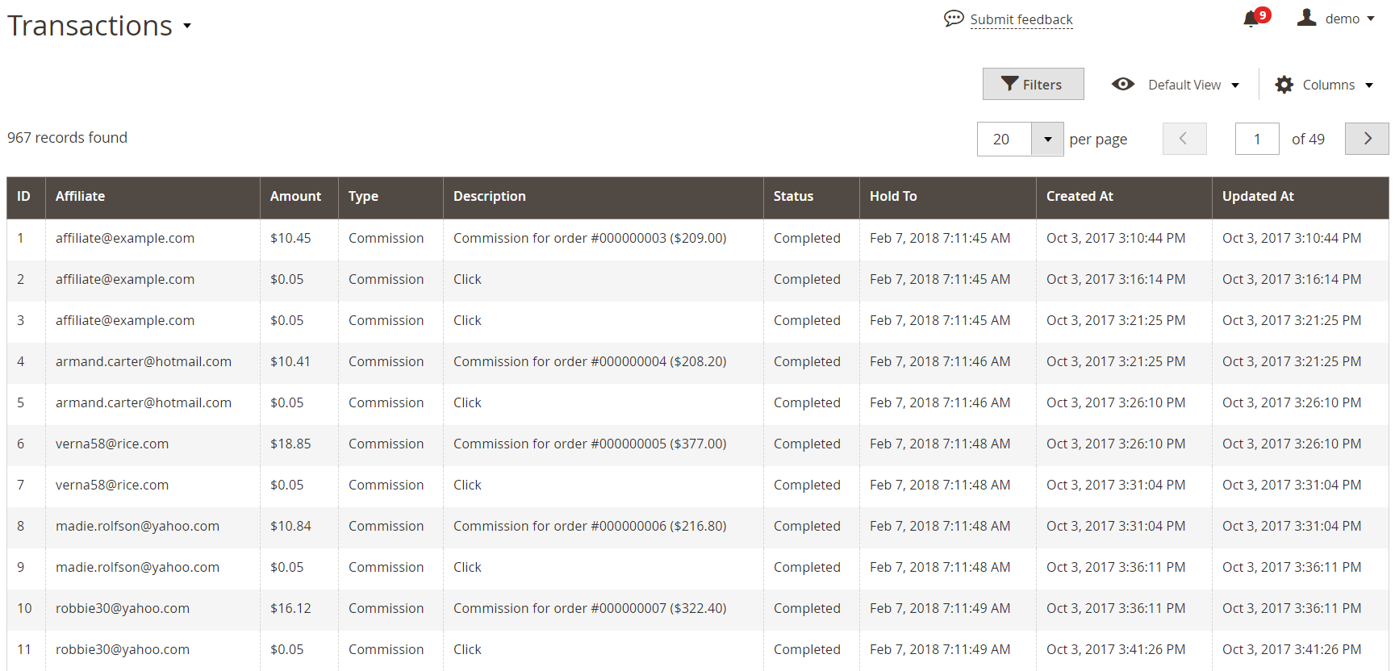Sort by the Updated At column header

click(x=1300, y=197)
